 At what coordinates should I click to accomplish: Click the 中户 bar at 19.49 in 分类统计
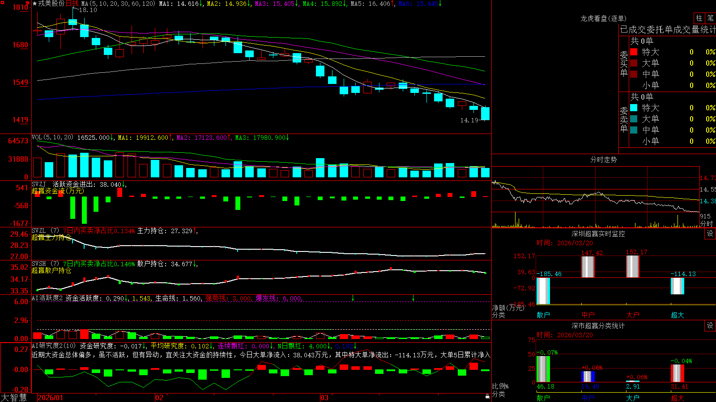tap(588, 377)
